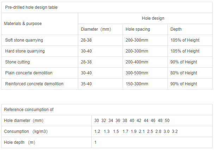Select the "Hole depth (m)" row label
Viewport: 214px width, 153px height.
19,142
